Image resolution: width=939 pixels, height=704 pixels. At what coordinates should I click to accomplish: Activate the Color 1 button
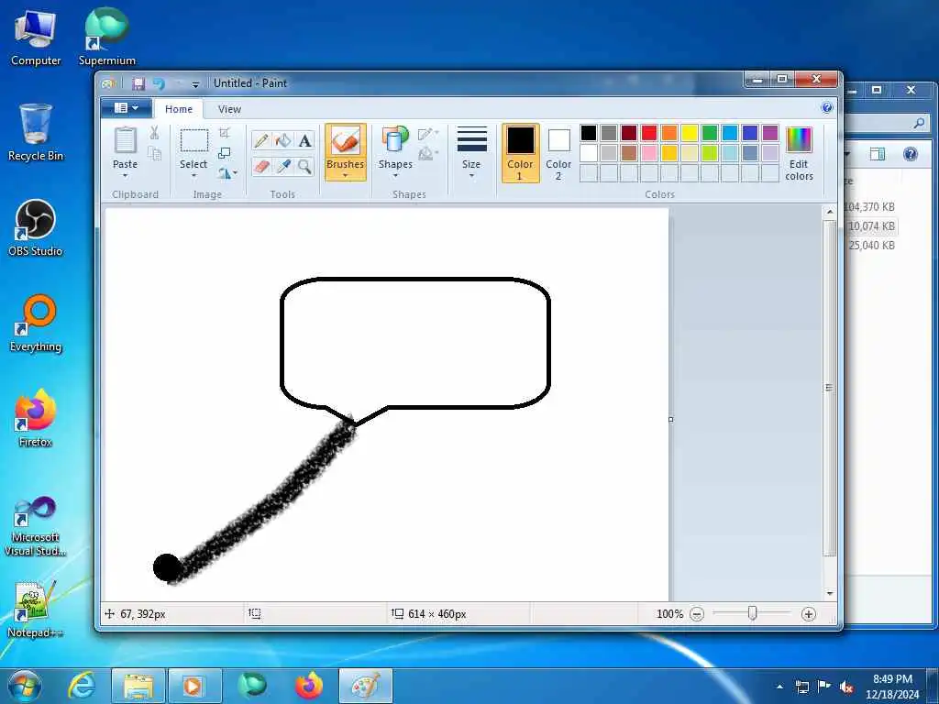[x=521, y=153]
